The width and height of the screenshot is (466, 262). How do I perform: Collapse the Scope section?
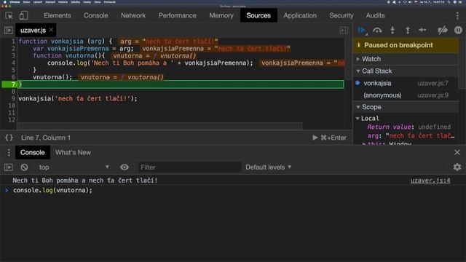406,107
